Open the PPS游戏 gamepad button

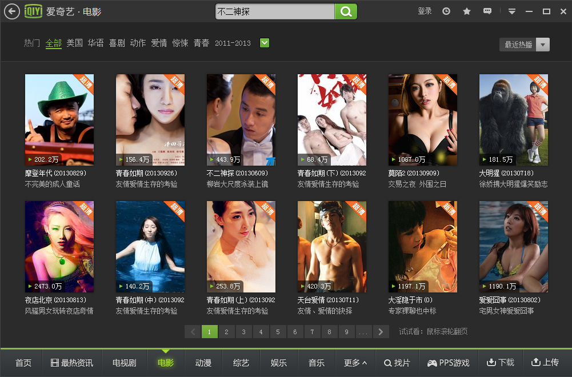[x=449, y=363]
